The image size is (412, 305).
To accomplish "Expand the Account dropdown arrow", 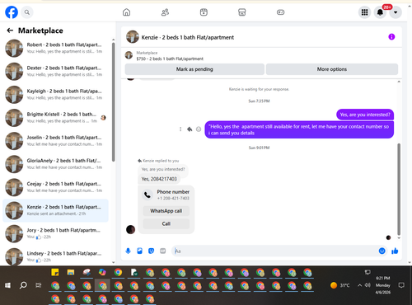I will [396, 12].
